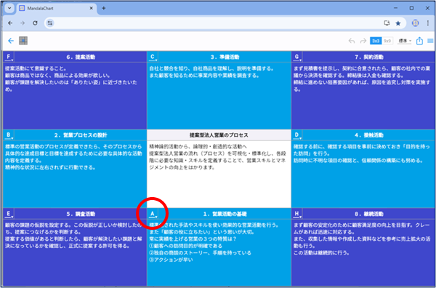Open the 標準 display dropdown
This screenshot has height=288, width=436.
(405, 41)
